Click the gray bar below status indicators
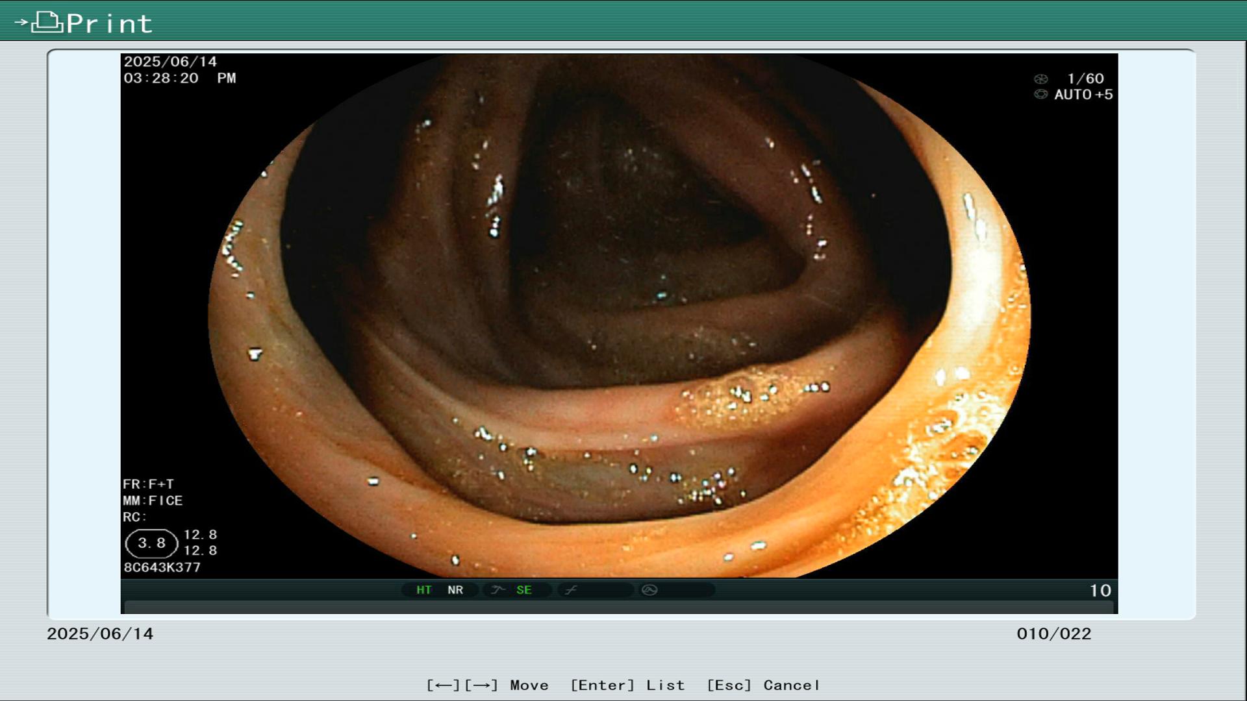The width and height of the screenshot is (1247, 701). (x=620, y=608)
